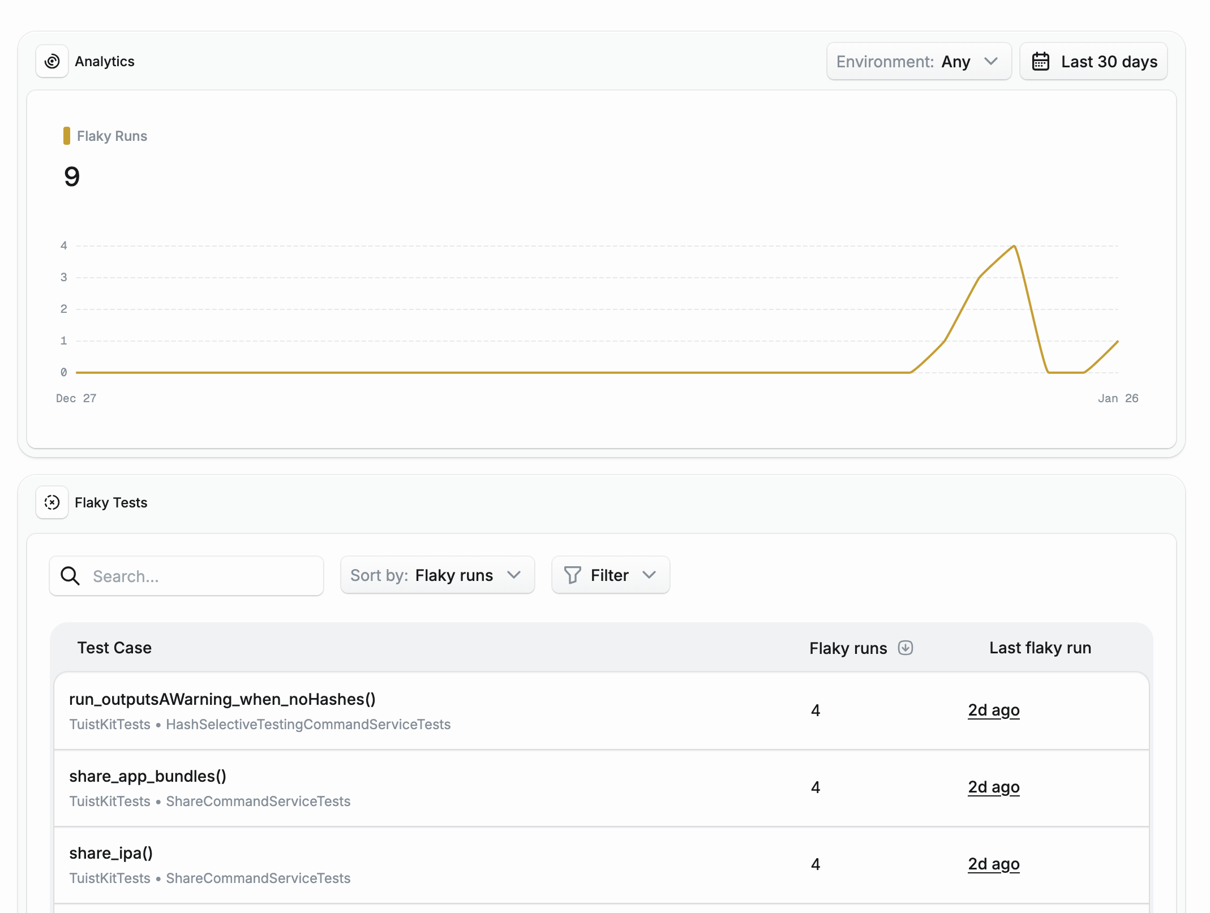Open the Environment Any dropdown

click(918, 61)
